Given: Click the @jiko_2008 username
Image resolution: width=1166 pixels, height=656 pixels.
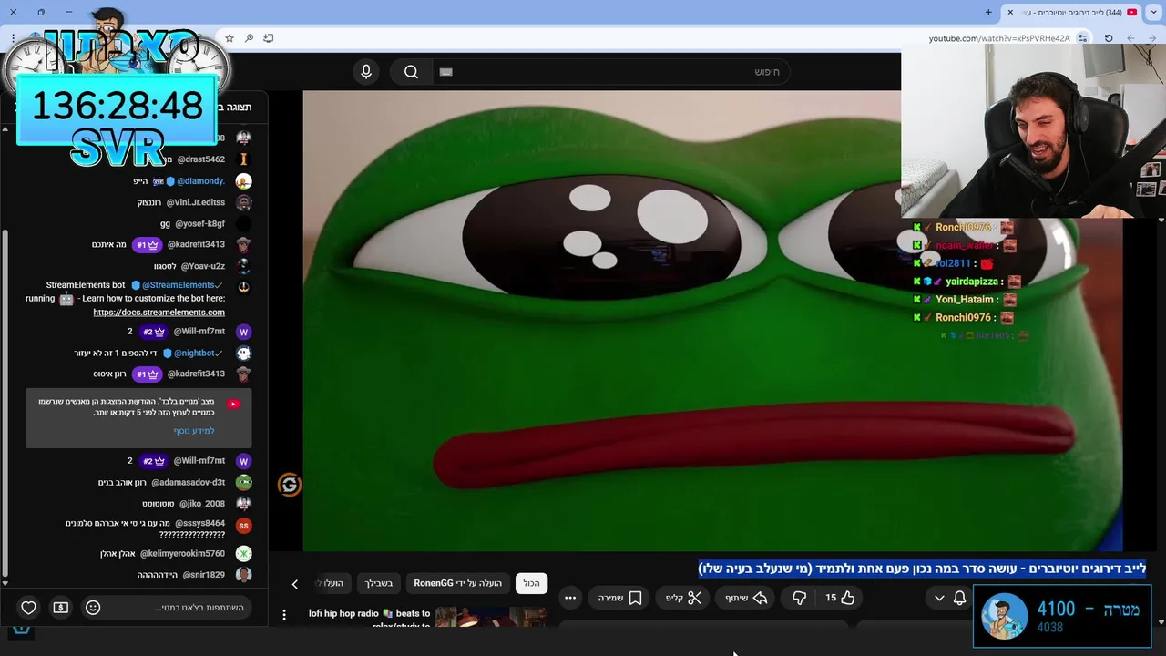Looking at the screenshot, I should click(x=201, y=504).
